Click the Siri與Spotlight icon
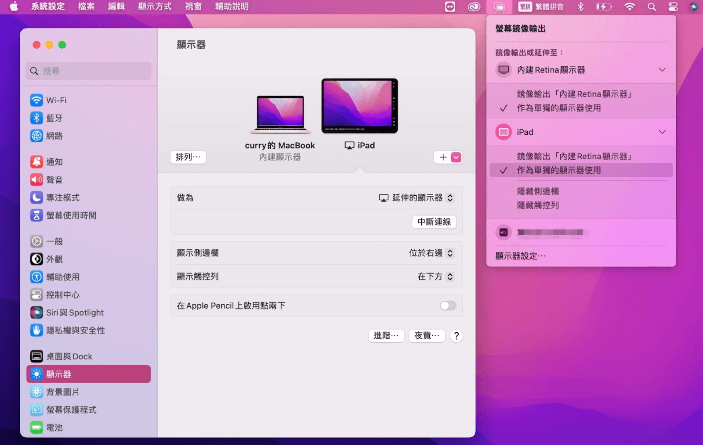Image resolution: width=703 pixels, height=445 pixels. coord(36,312)
